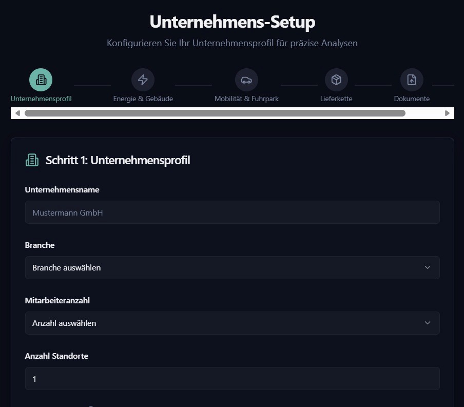Click the Lieferkette package icon
The height and width of the screenshot is (407, 464).
336,80
